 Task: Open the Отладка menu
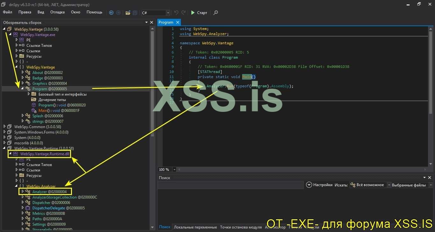[x=57, y=12]
